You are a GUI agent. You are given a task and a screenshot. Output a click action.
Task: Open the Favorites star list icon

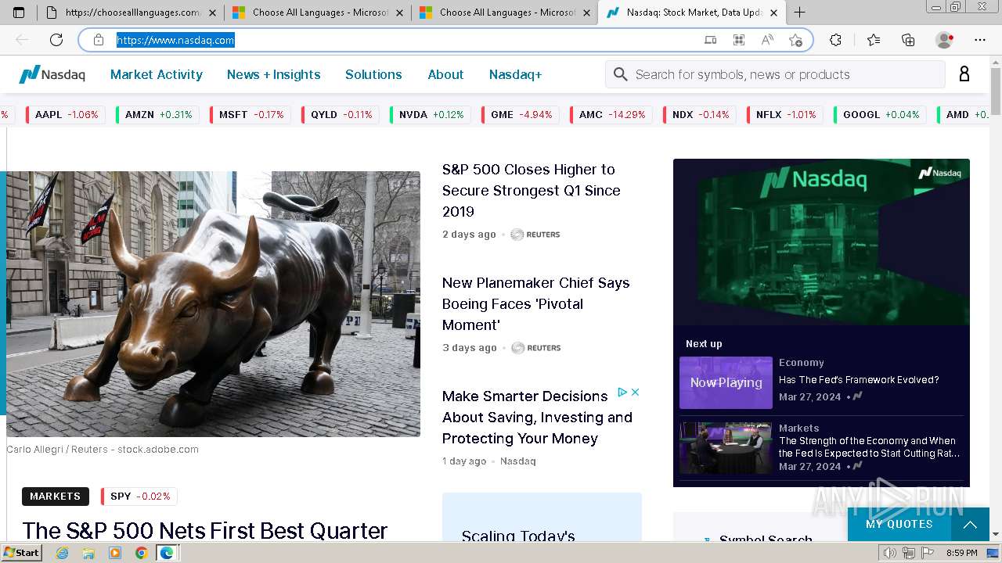(x=874, y=40)
